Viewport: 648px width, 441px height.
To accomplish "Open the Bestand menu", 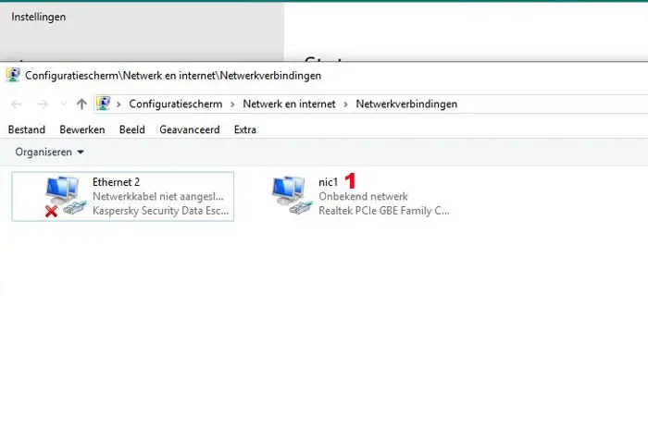I will 27,129.
